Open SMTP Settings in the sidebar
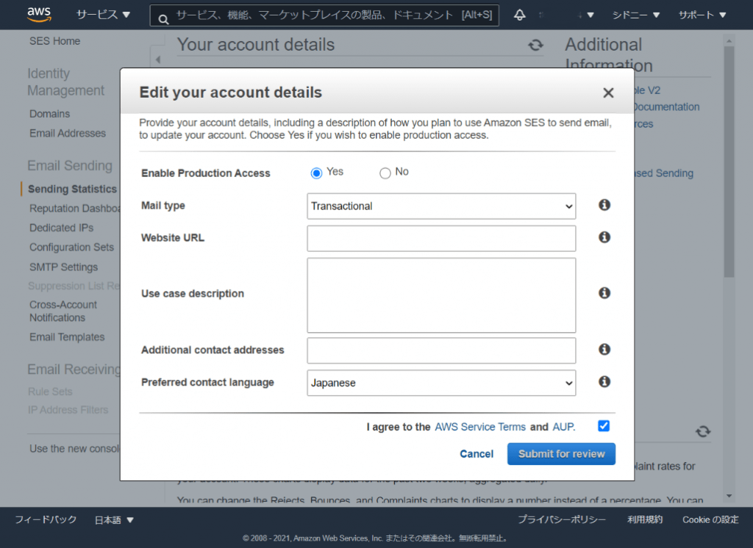The image size is (753, 548). [x=63, y=267]
